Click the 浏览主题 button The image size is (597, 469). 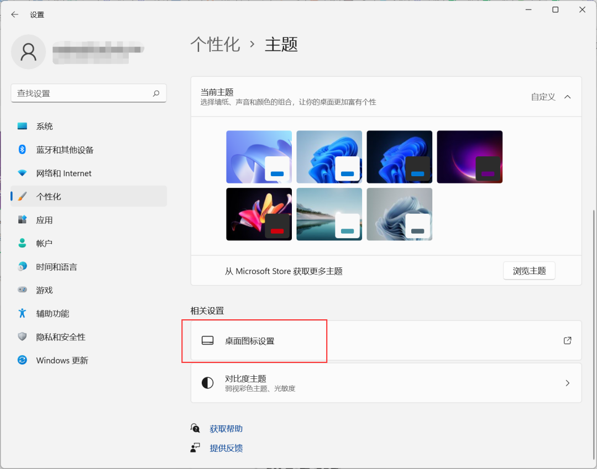click(x=529, y=271)
